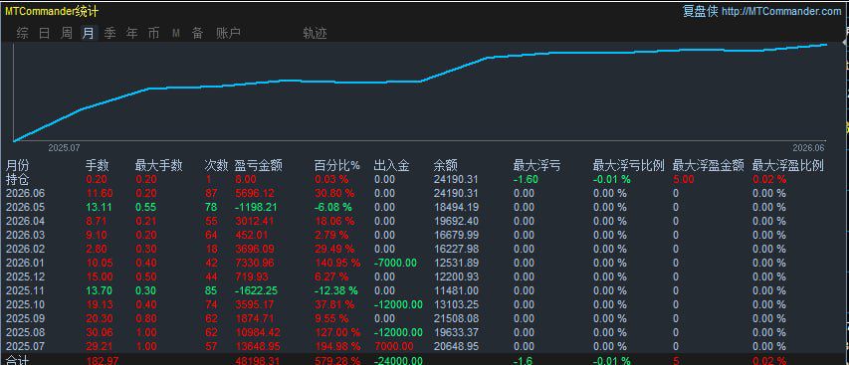Click the withdrawal value -7000.00
The image size is (849, 365).
coord(395,263)
